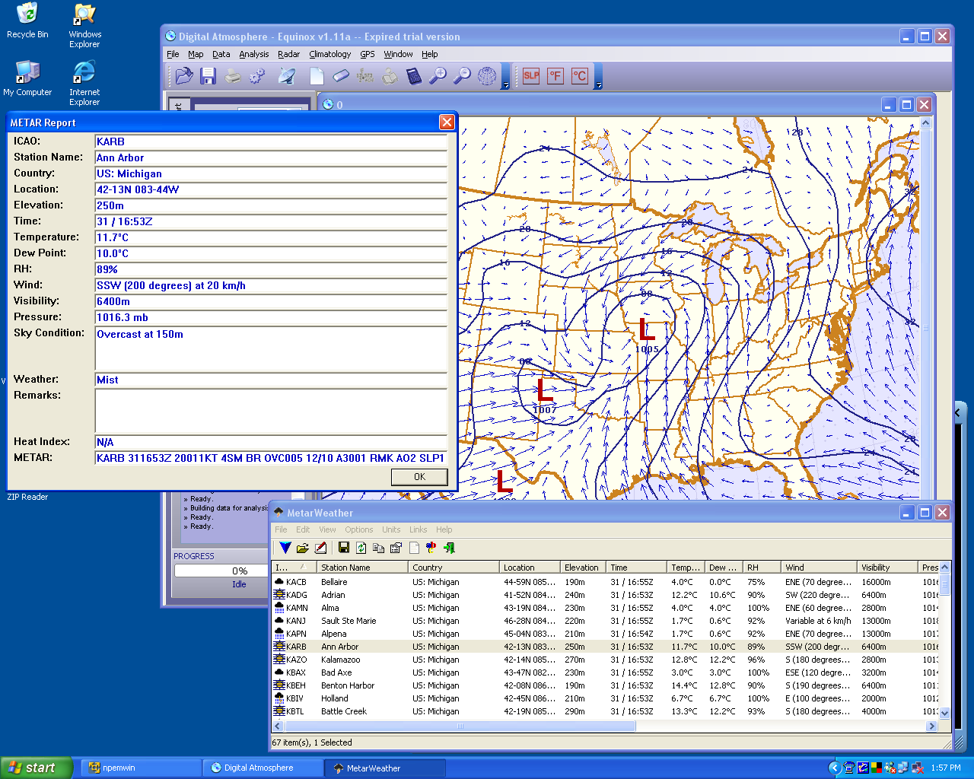Click the plot data numbers icon

point(365,76)
